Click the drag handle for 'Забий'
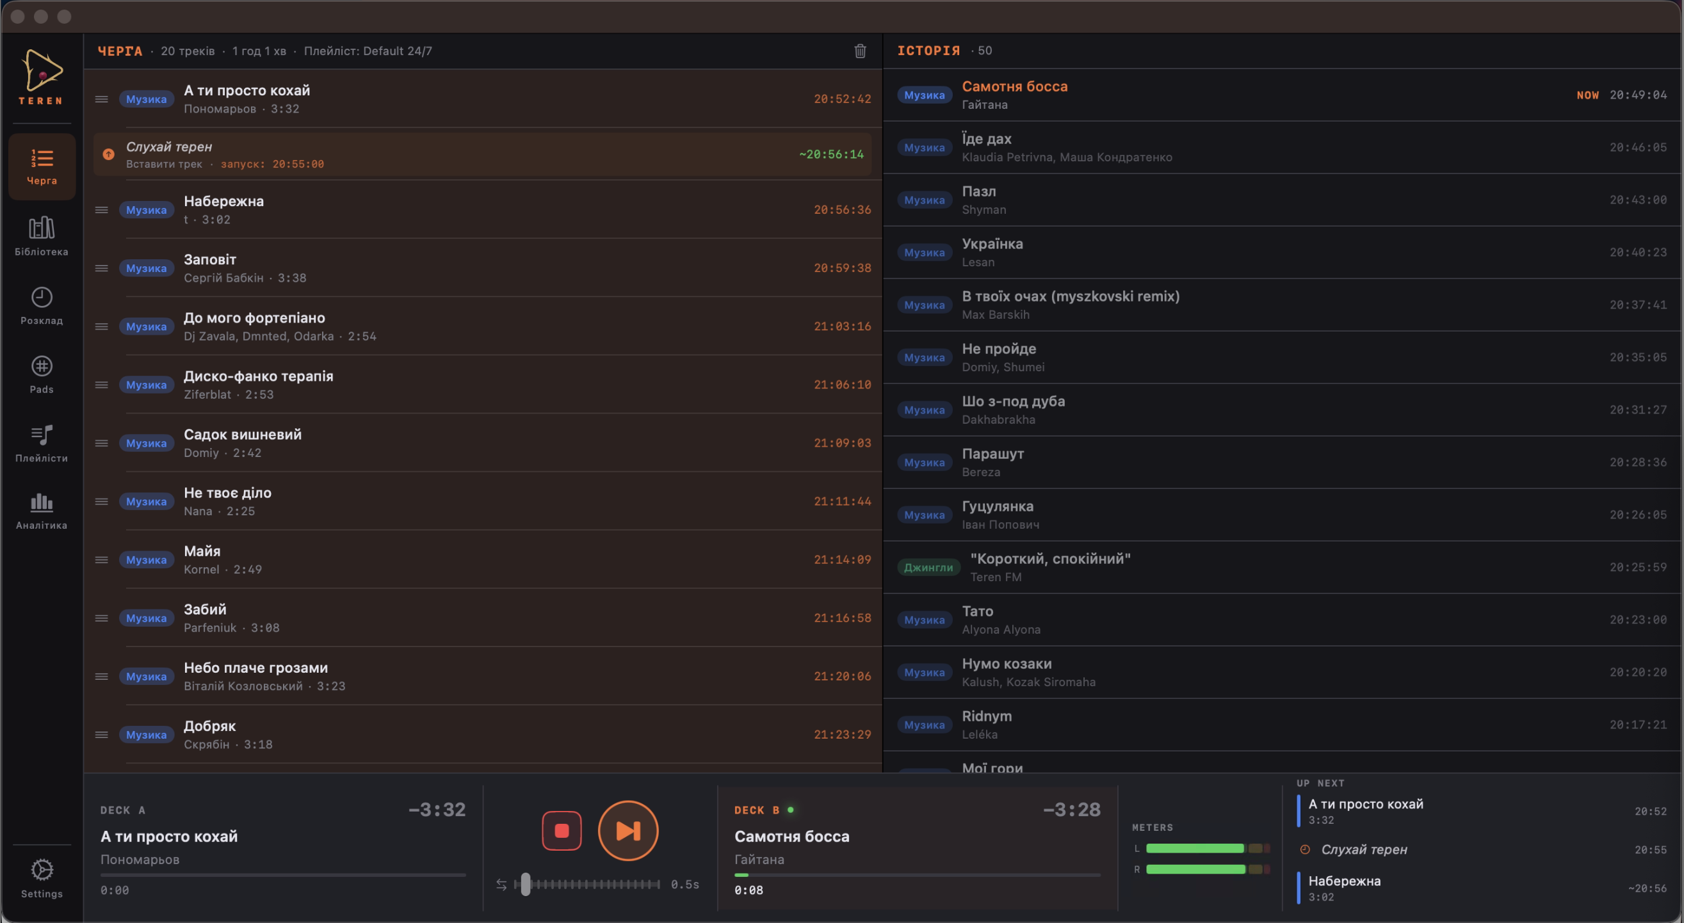The height and width of the screenshot is (923, 1684). tap(101, 618)
